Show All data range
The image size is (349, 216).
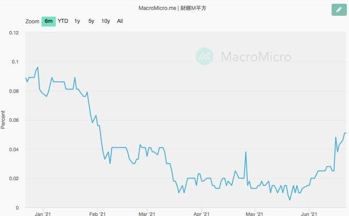[x=120, y=21]
